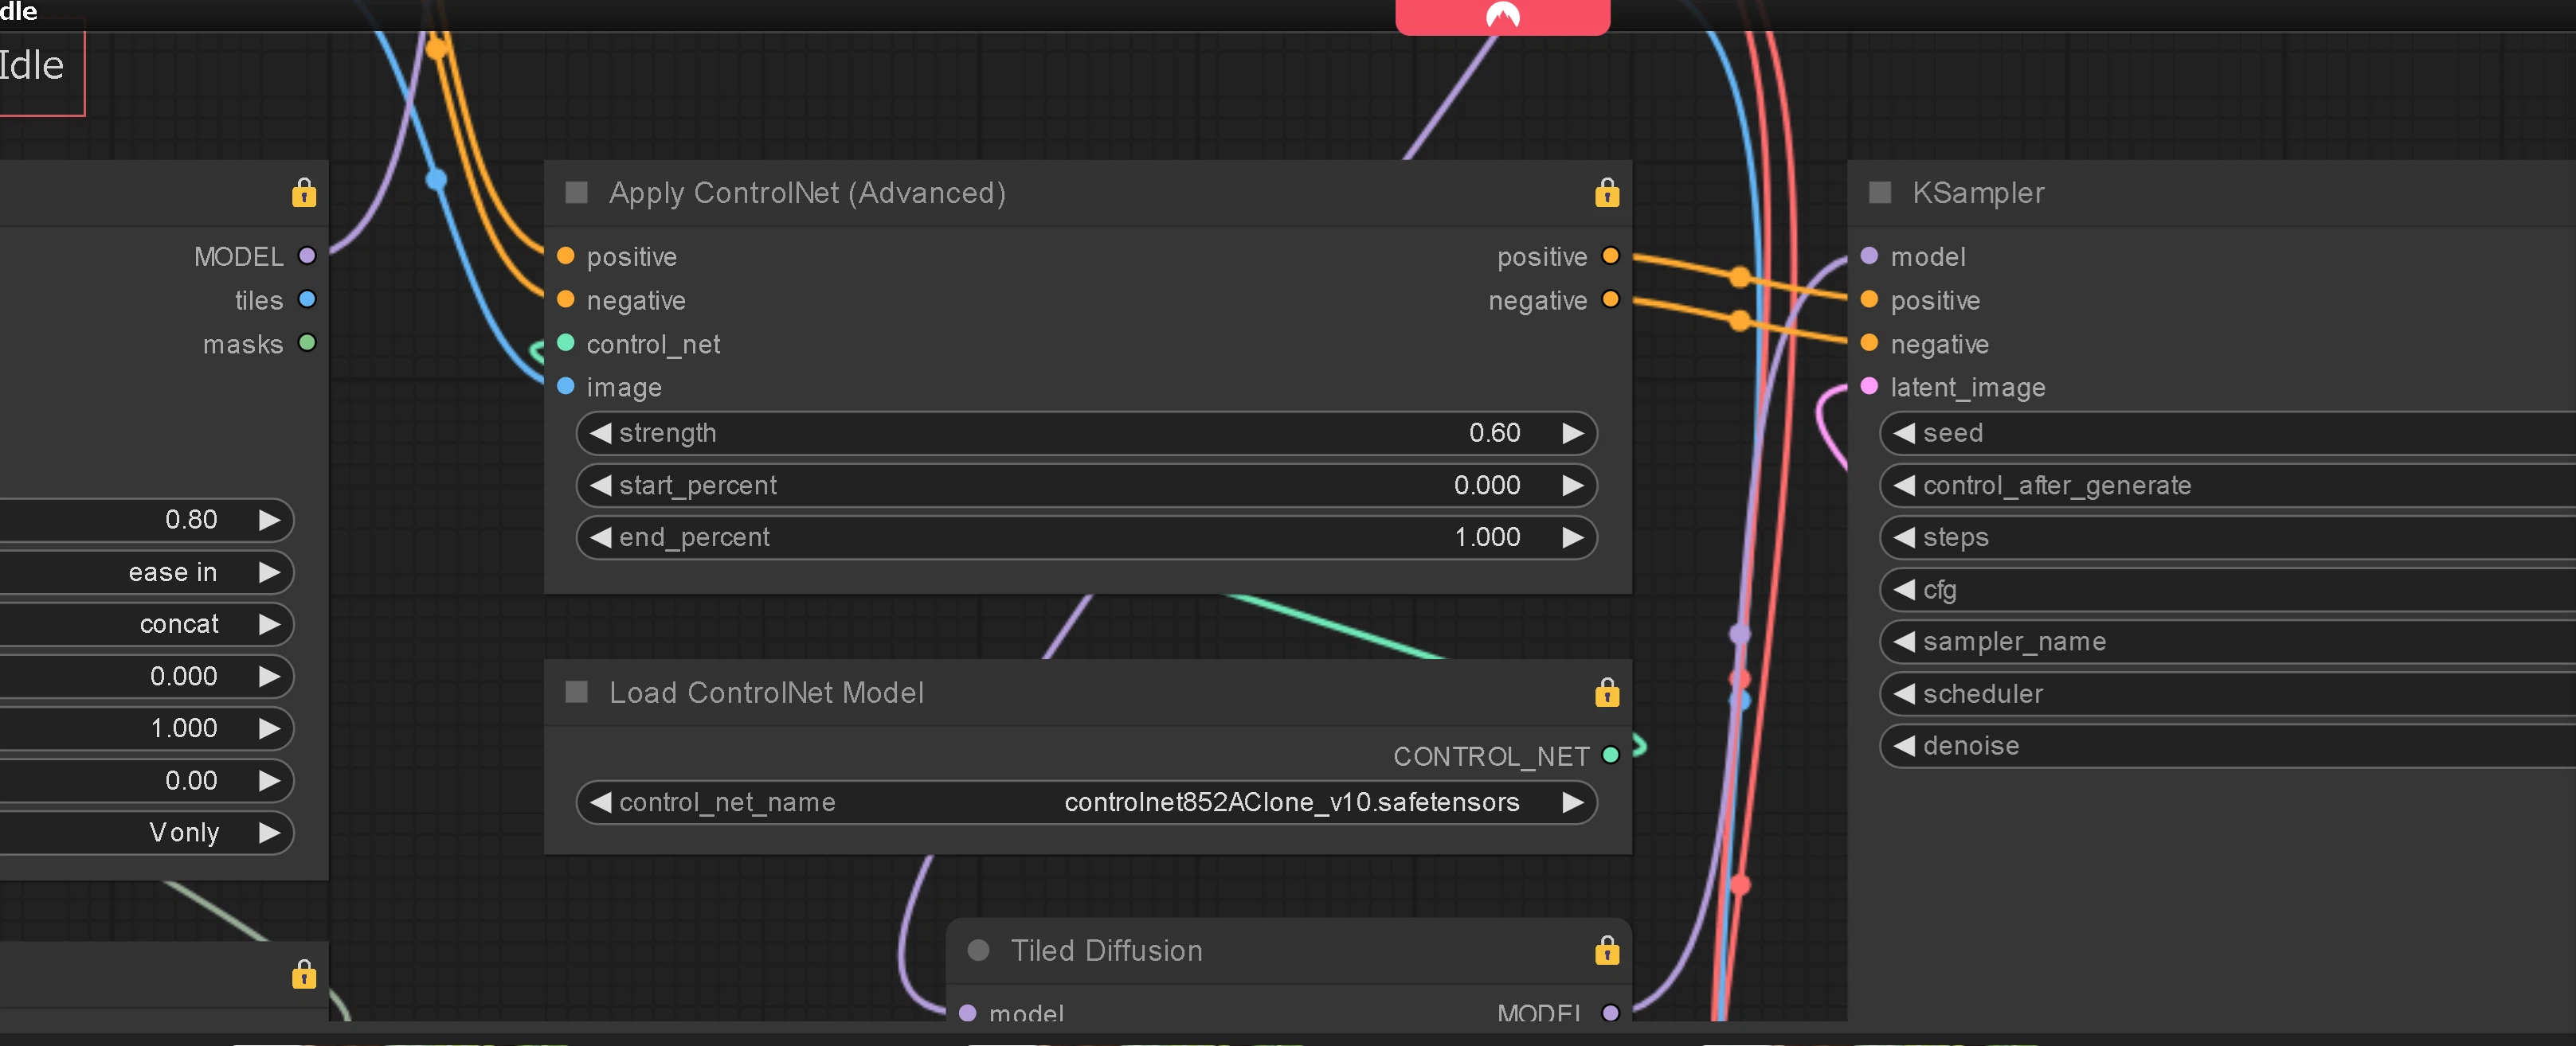
Task: Collapse the Load ControlNet Model node
Action: pyautogui.click(x=577, y=693)
